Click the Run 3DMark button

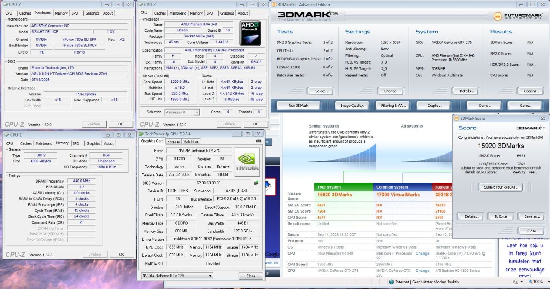298,106
